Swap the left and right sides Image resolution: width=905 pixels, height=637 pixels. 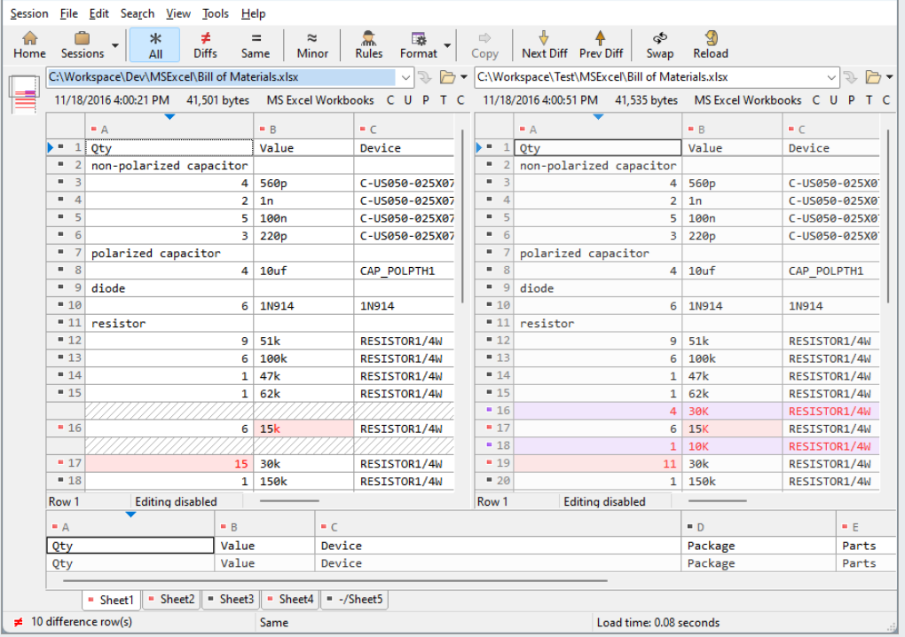pyautogui.click(x=659, y=44)
